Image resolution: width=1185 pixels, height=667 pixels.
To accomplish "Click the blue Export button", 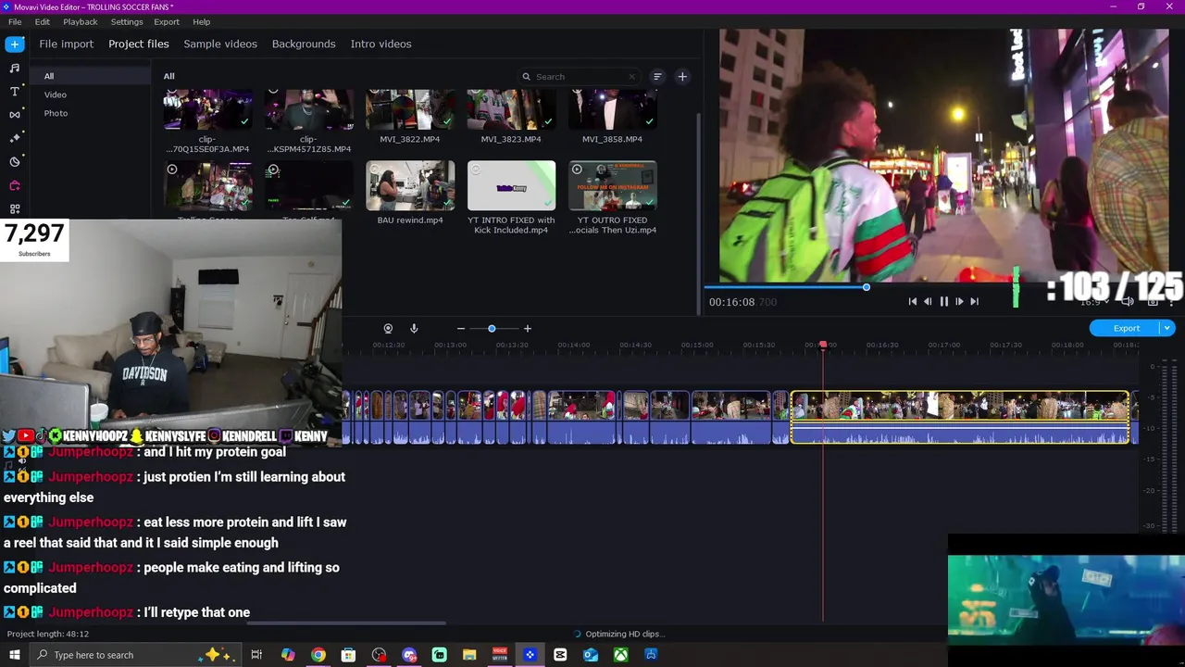I will [1127, 328].
